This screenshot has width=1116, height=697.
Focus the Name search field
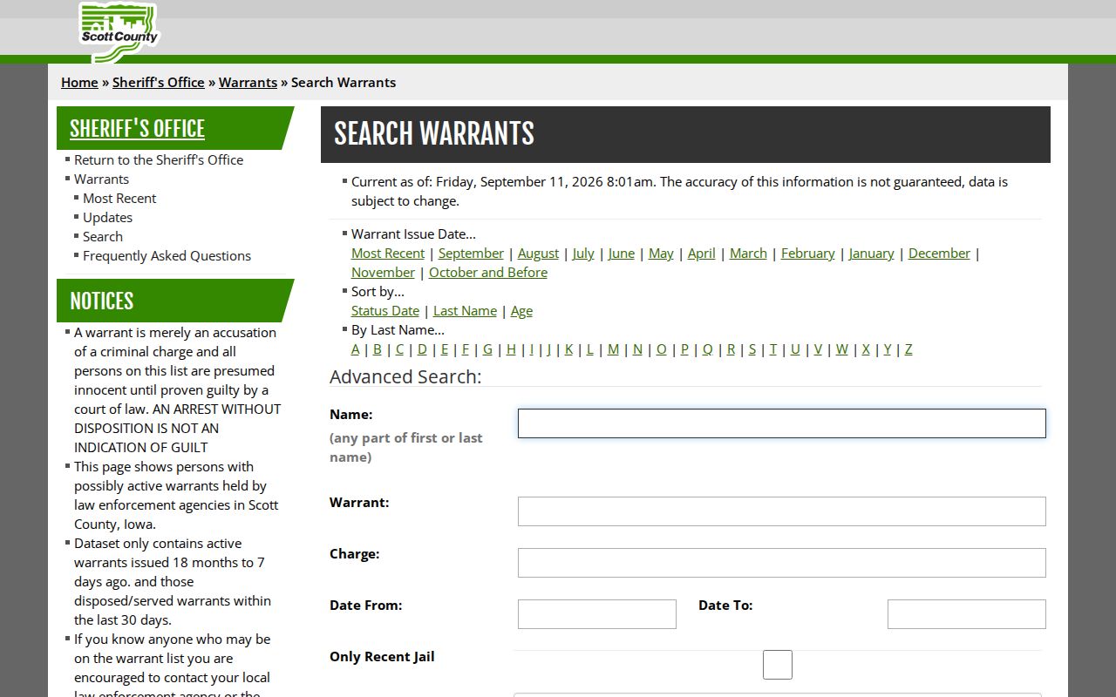(781, 423)
